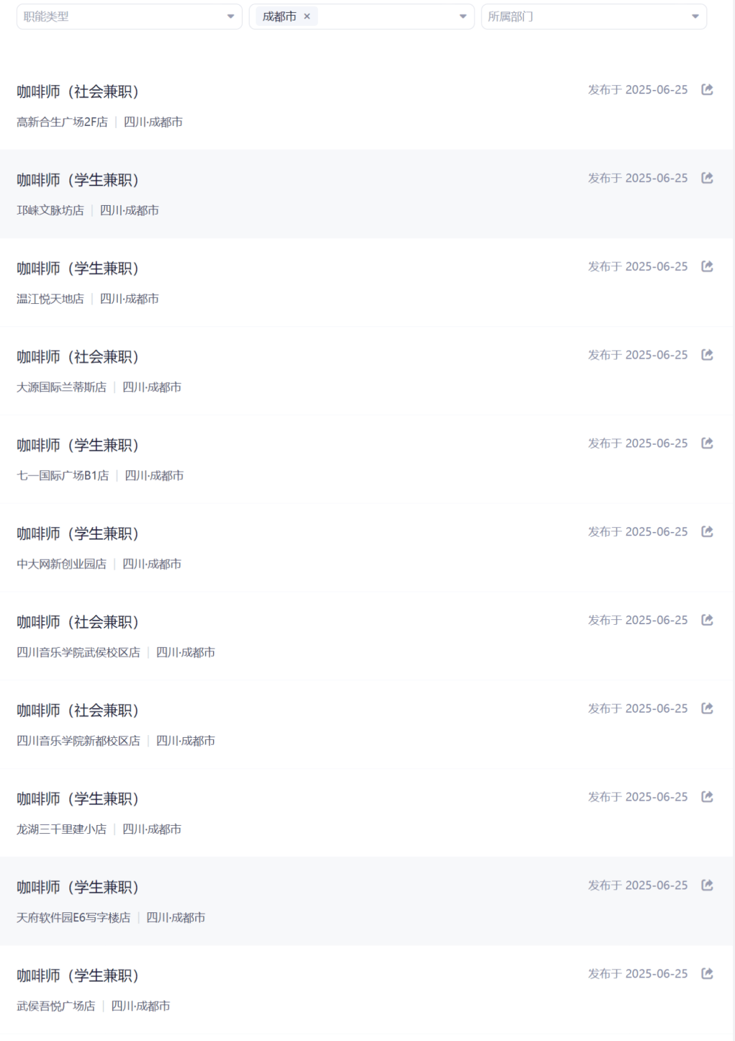This screenshot has height=1041, width=735.
Task: Click share icon for 七一国际广场B1店 listing
Action: [707, 443]
